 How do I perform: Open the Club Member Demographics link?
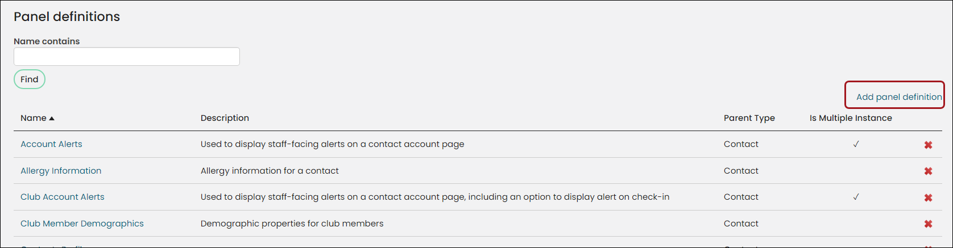[82, 224]
